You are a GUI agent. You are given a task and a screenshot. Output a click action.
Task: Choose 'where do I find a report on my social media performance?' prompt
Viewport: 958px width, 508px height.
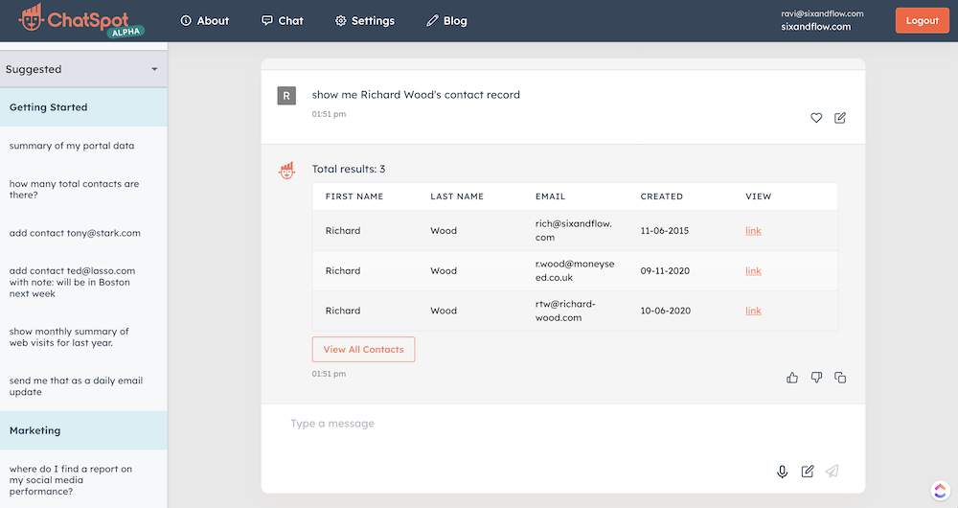[70, 480]
